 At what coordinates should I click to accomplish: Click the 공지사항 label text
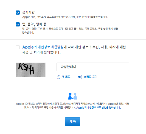[x=28, y=12]
